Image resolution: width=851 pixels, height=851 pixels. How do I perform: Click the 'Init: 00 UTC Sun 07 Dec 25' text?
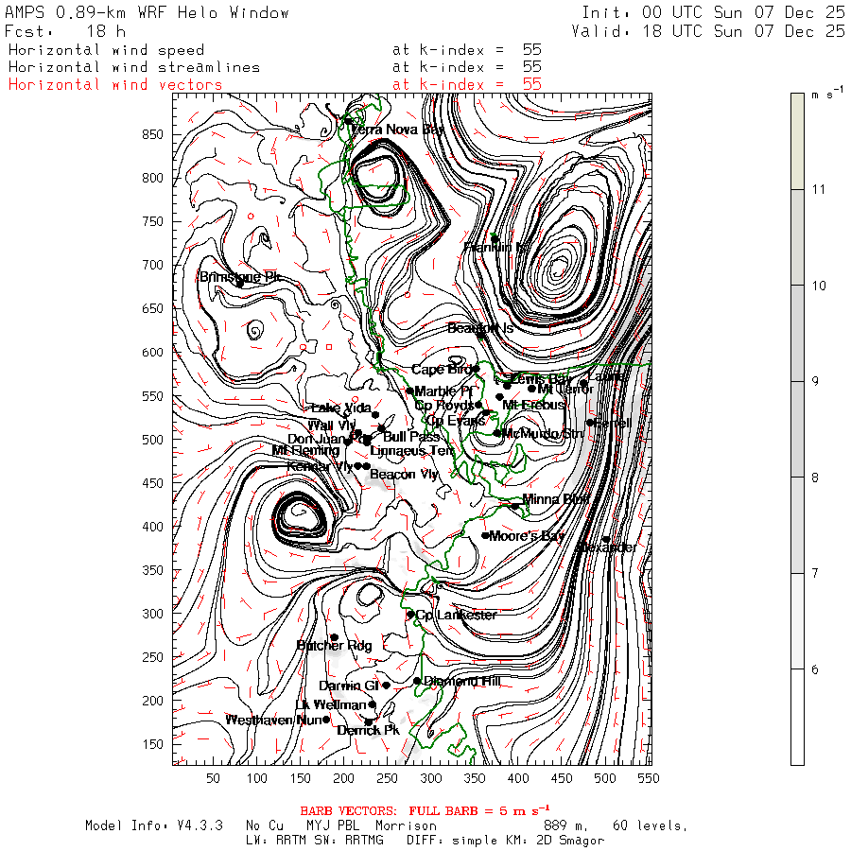coord(713,12)
